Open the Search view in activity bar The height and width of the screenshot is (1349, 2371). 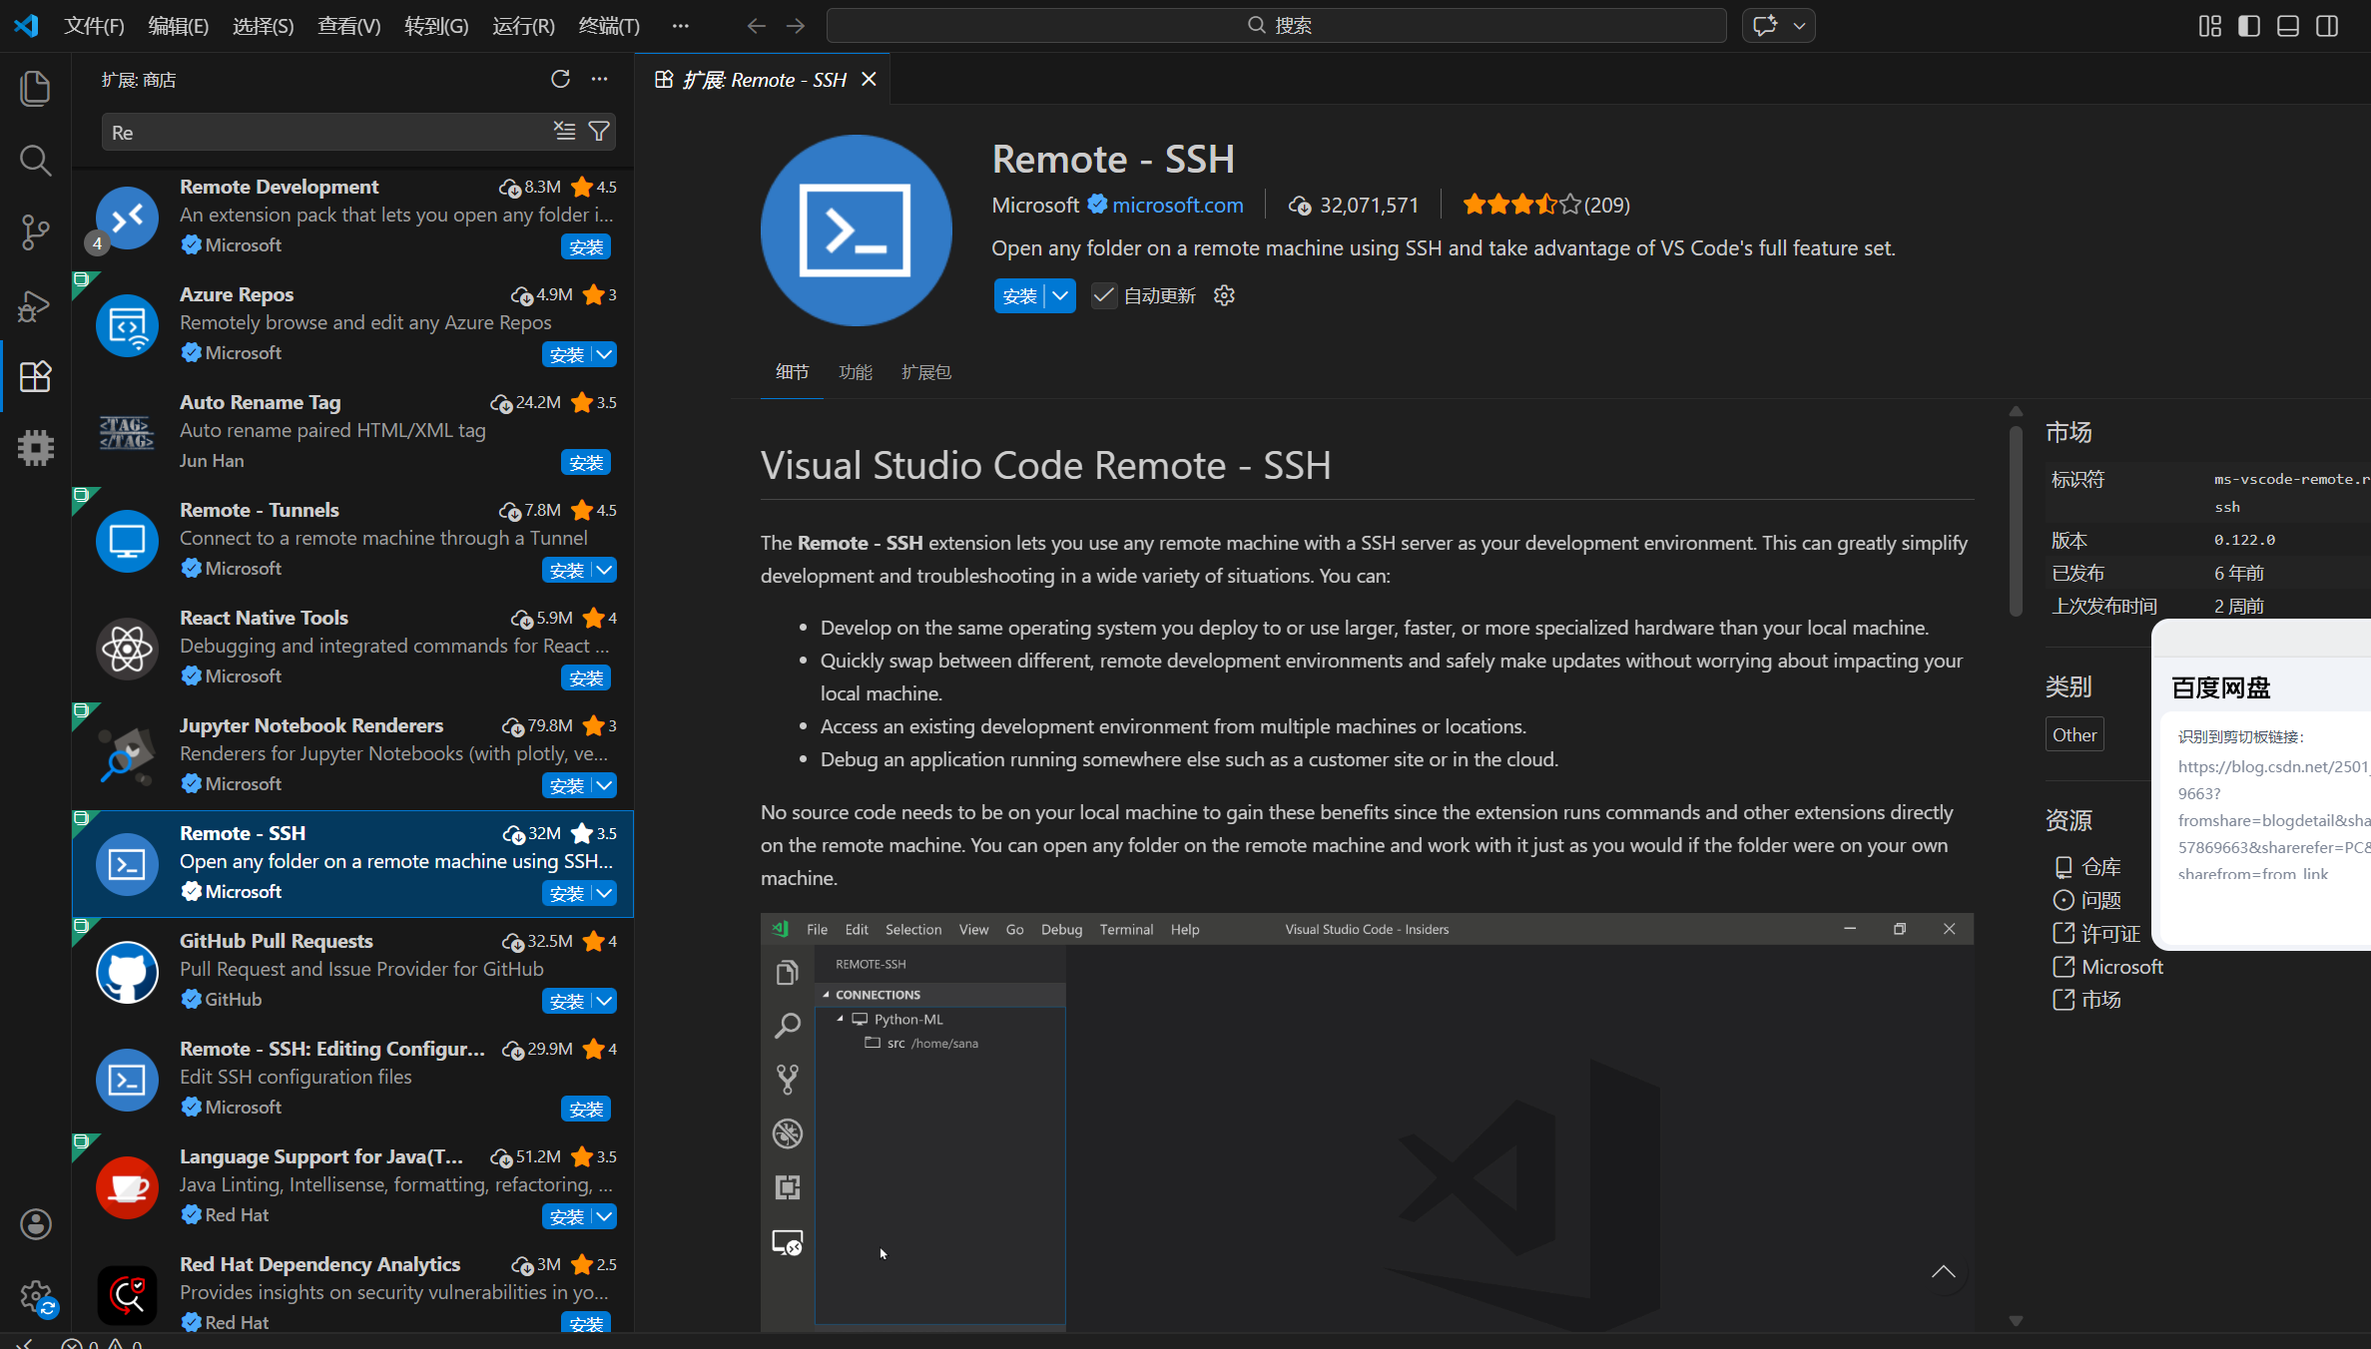(x=35, y=160)
